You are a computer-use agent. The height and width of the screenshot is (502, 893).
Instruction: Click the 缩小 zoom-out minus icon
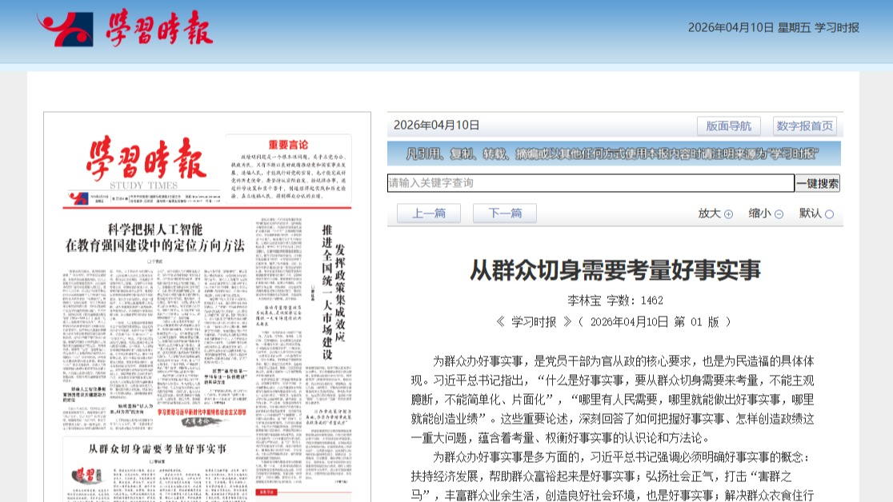779,214
